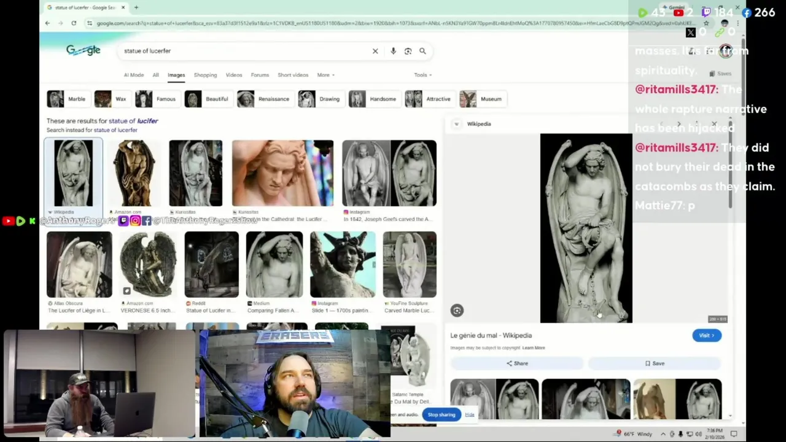
Task: Open the Wikipedia statue thumbnail result
Action: 73,173
